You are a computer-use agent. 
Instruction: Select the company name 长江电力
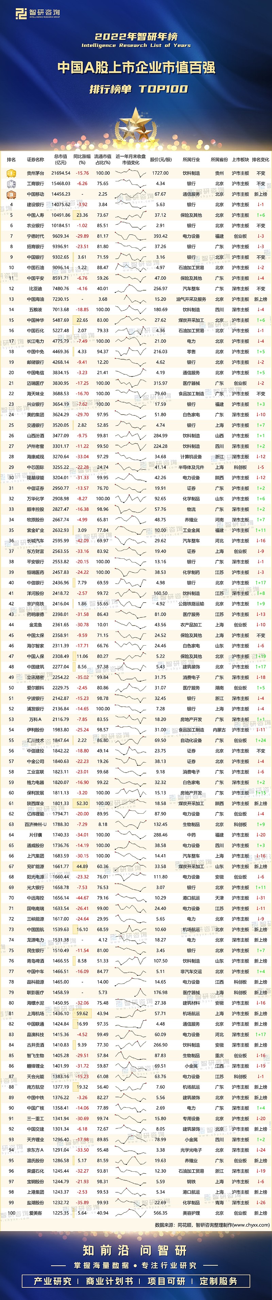point(35,341)
